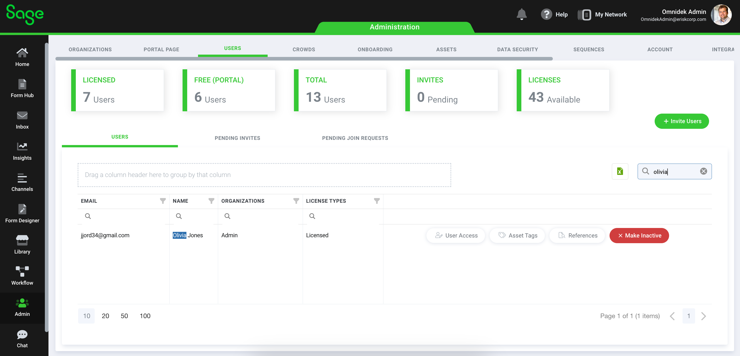Viewport: 740px width, 356px height.
Task: Click the LICENSED 7 Users card
Action: [x=118, y=90]
